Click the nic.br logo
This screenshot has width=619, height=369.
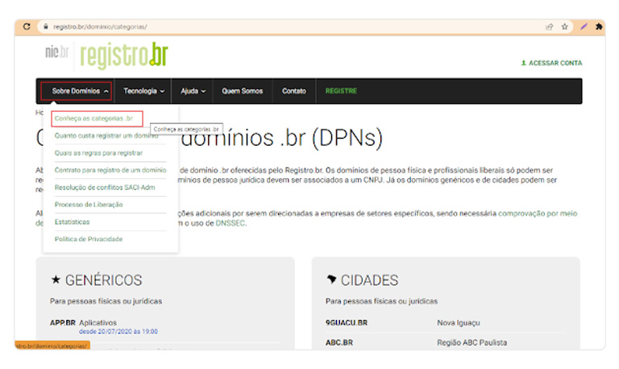tap(56, 53)
